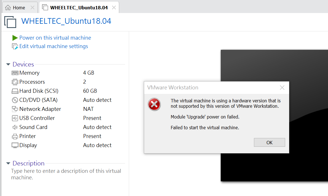
Task: Click the USB Controller icon
Action: click(x=15, y=118)
